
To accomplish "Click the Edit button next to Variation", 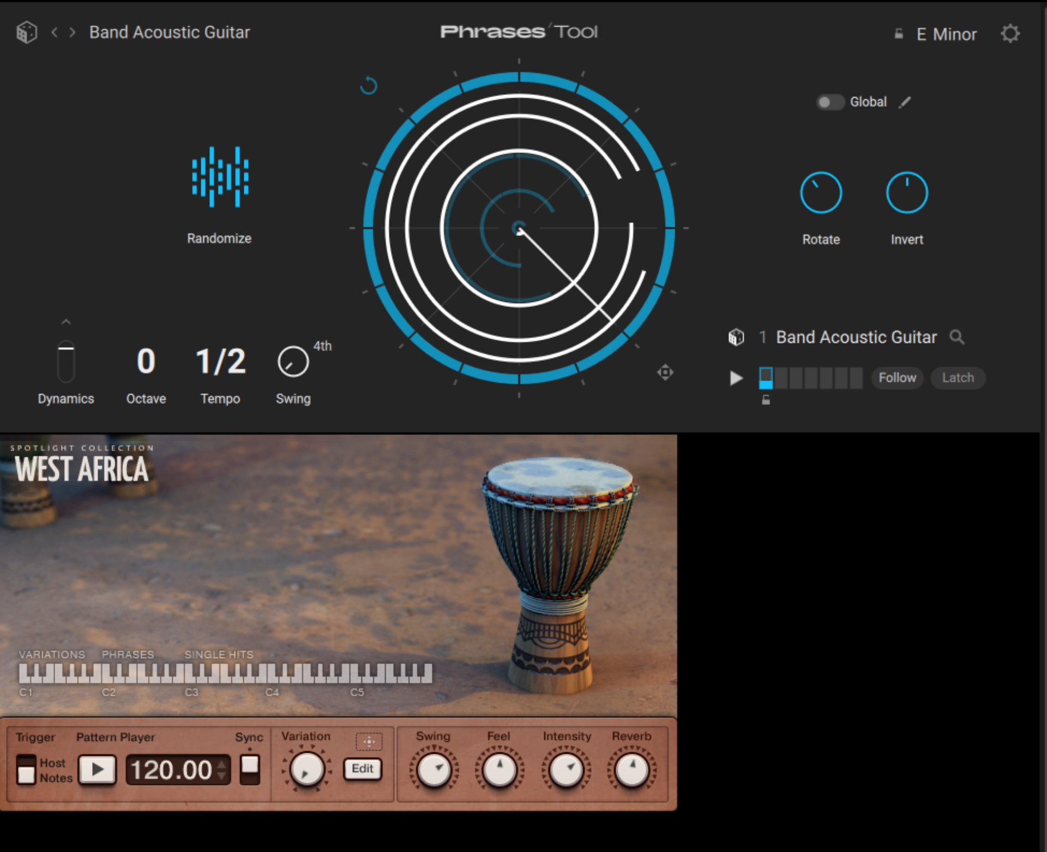I will pos(362,769).
